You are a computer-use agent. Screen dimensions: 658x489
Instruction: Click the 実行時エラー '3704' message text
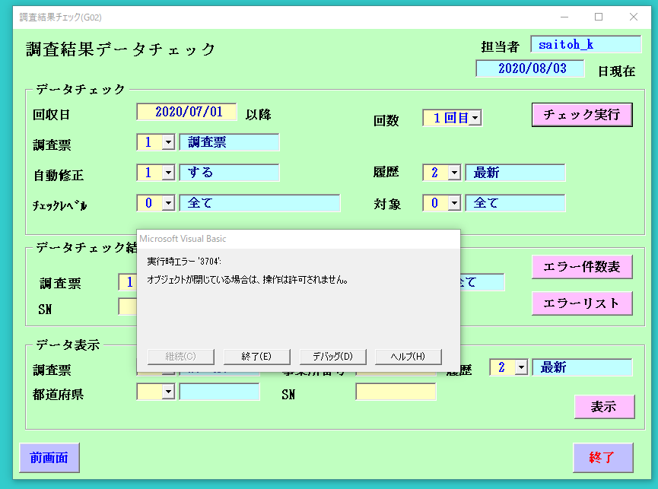click(184, 262)
